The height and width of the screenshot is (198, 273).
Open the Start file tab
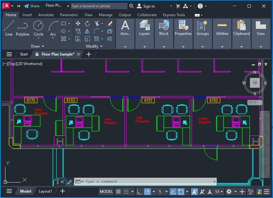tap(24, 54)
